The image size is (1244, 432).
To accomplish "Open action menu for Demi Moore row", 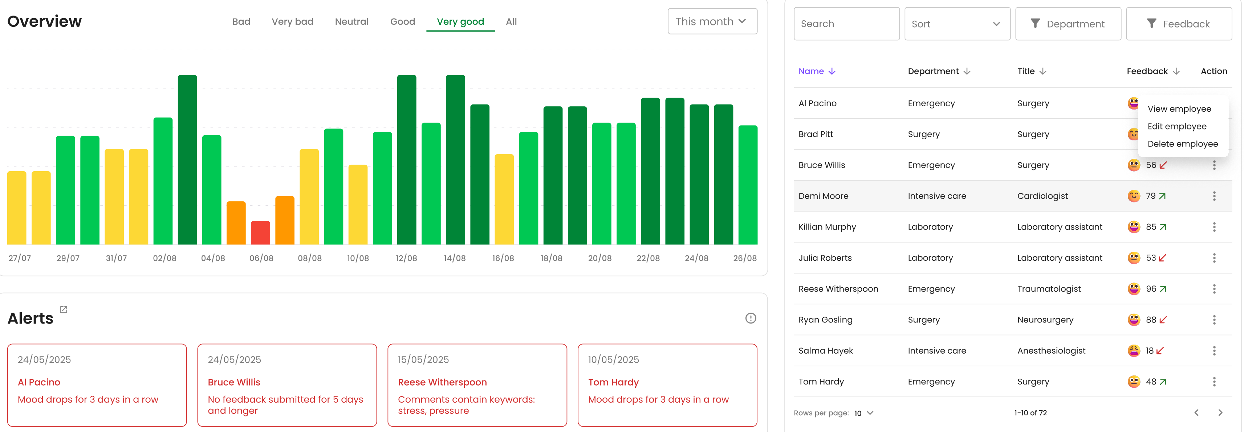I will [x=1214, y=196].
